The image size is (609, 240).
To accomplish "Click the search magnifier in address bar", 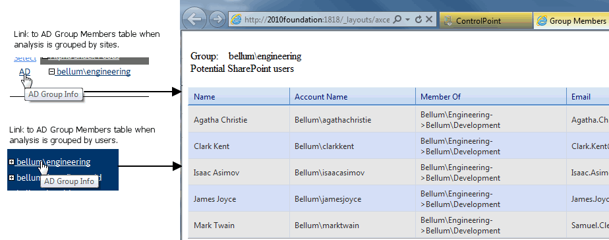I will [x=397, y=19].
